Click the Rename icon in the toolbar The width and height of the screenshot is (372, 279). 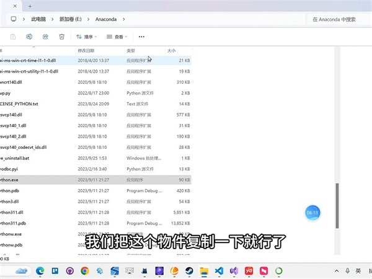(x=29, y=37)
